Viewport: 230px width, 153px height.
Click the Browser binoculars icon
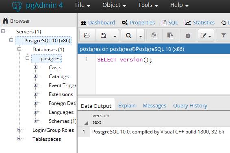pyautogui.click(x=6, y=21)
